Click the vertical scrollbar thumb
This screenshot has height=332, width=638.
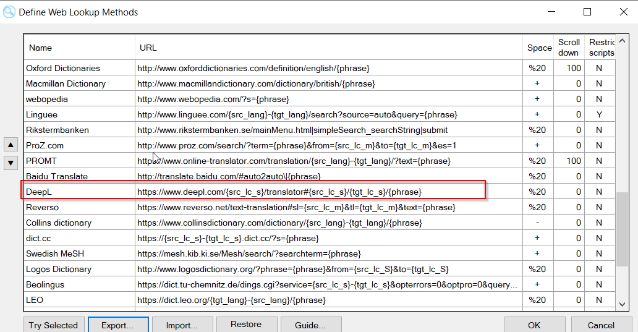coord(622,229)
